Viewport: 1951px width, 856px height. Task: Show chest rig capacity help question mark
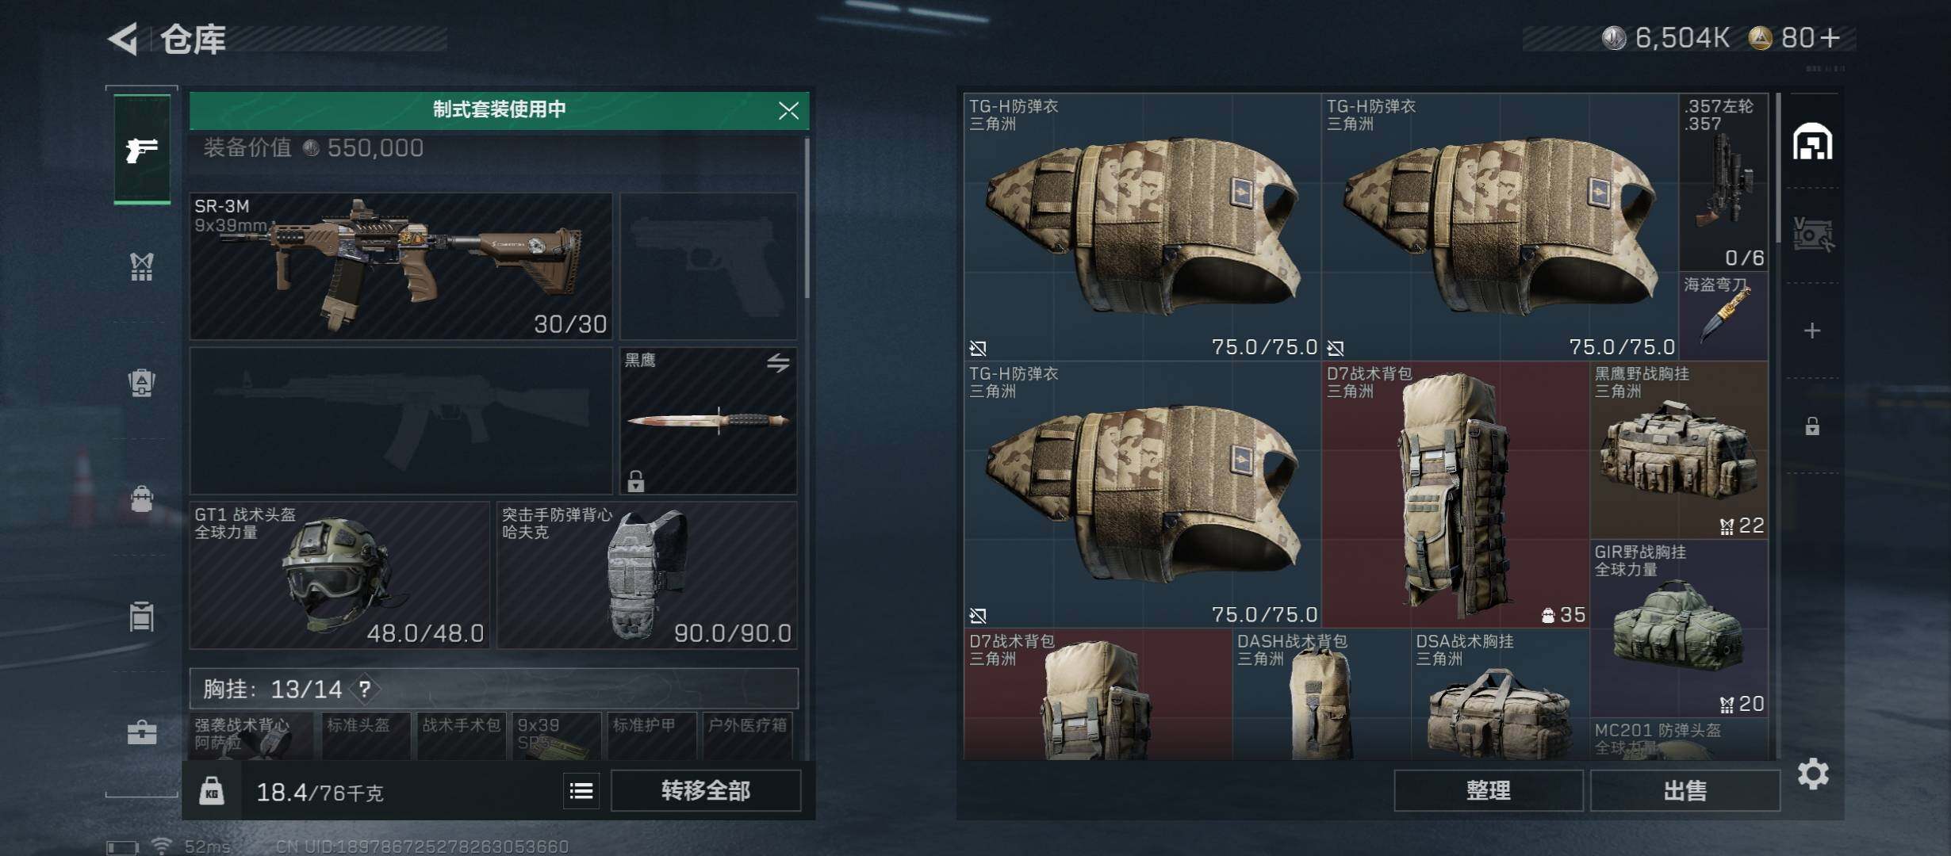[365, 689]
